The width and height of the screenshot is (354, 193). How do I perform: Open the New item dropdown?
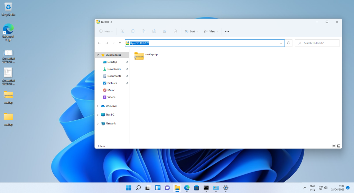(x=106, y=31)
